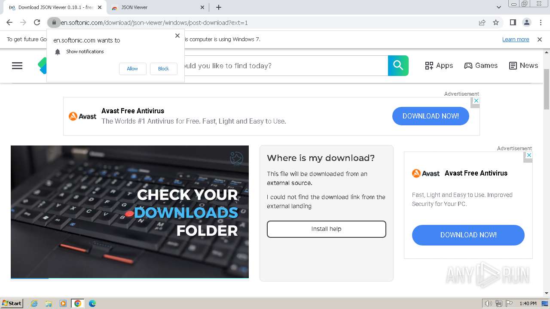The width and height of the screenshot is (550, 309).
Task: Open a new browser tab
Action: point(219,7)
